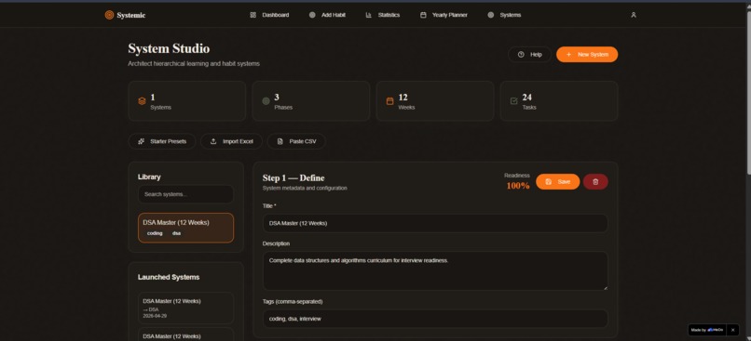Open launched system dated 2026-04-29
Image resolution: width=751 pixels, height=341 pixels.
pyautogui.click(x=185, y=308)
